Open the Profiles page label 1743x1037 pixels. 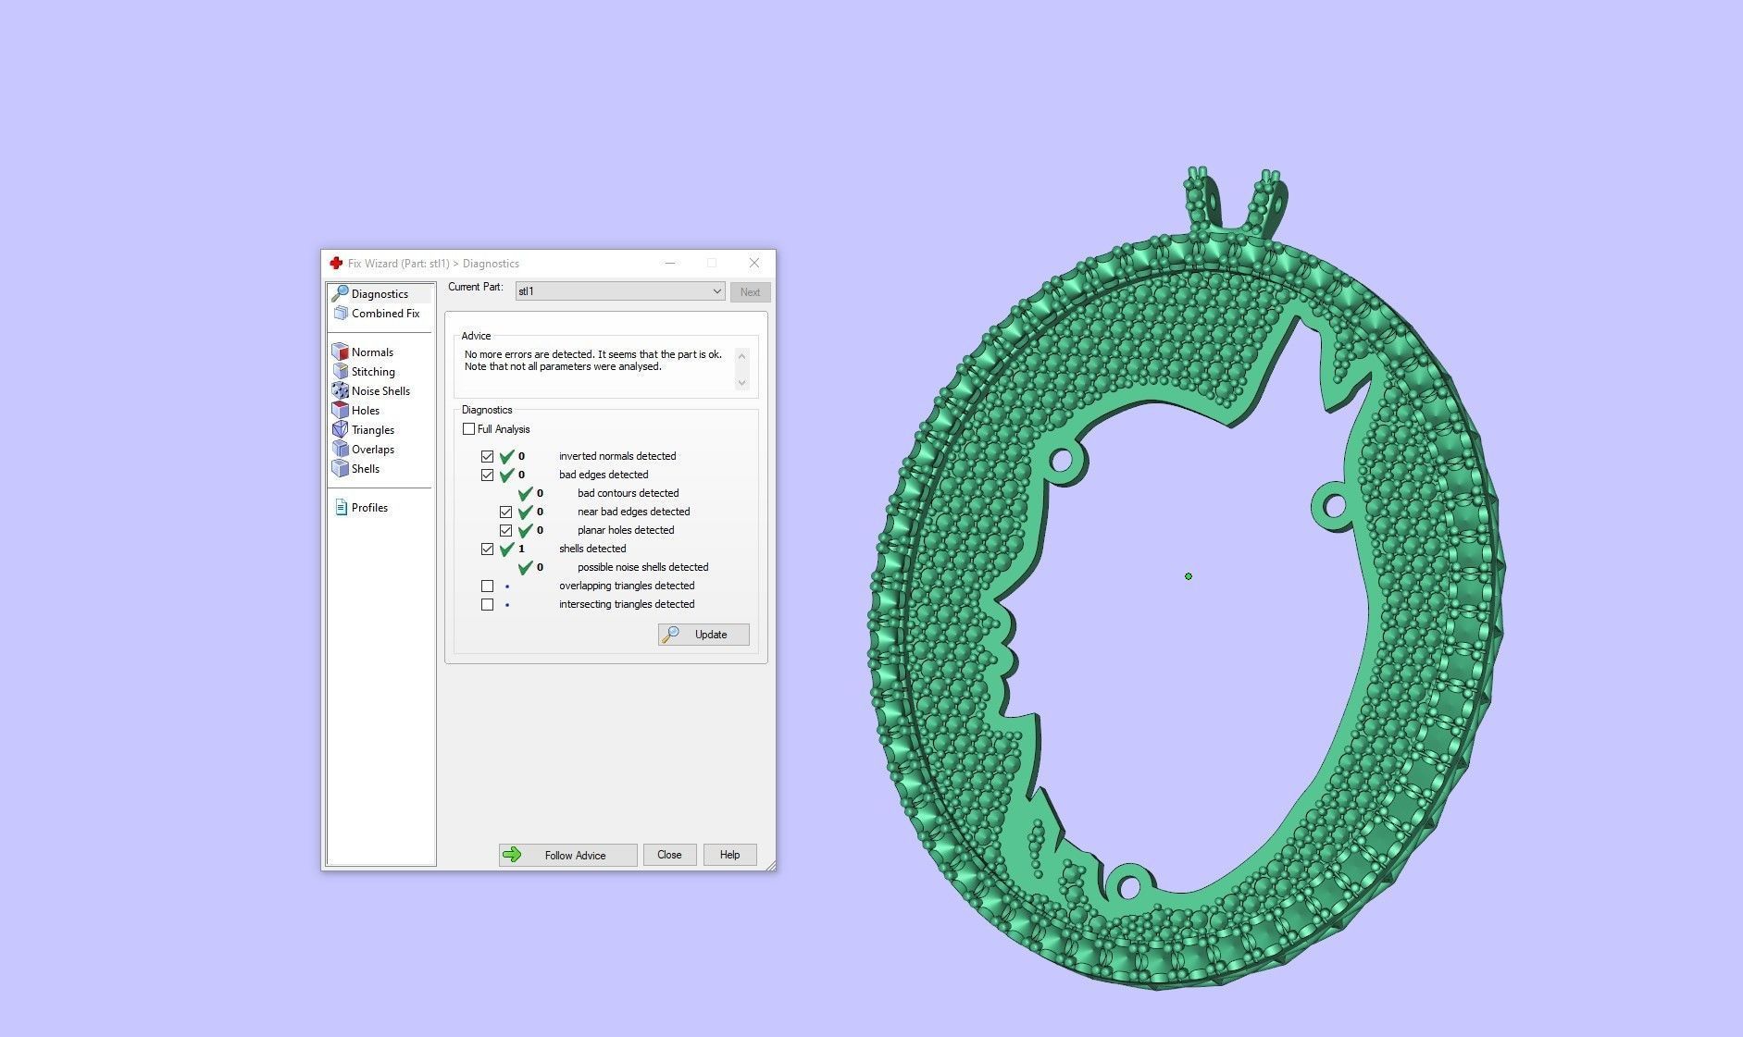pyautogui.click(x=369, y=508)
